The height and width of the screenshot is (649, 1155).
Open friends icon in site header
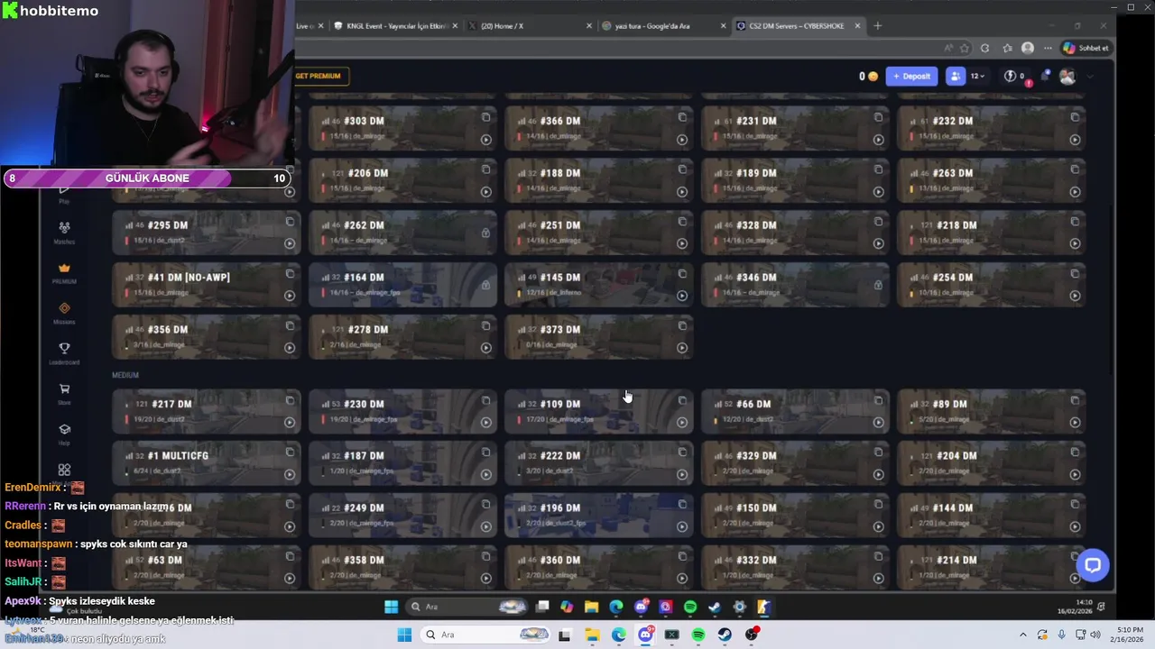click(x=955, y=77)
